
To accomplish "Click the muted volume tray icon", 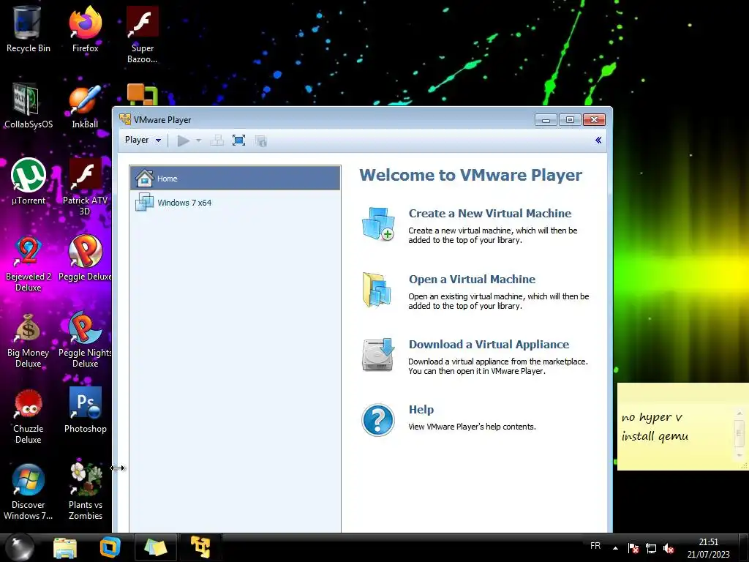I will 669,548.
